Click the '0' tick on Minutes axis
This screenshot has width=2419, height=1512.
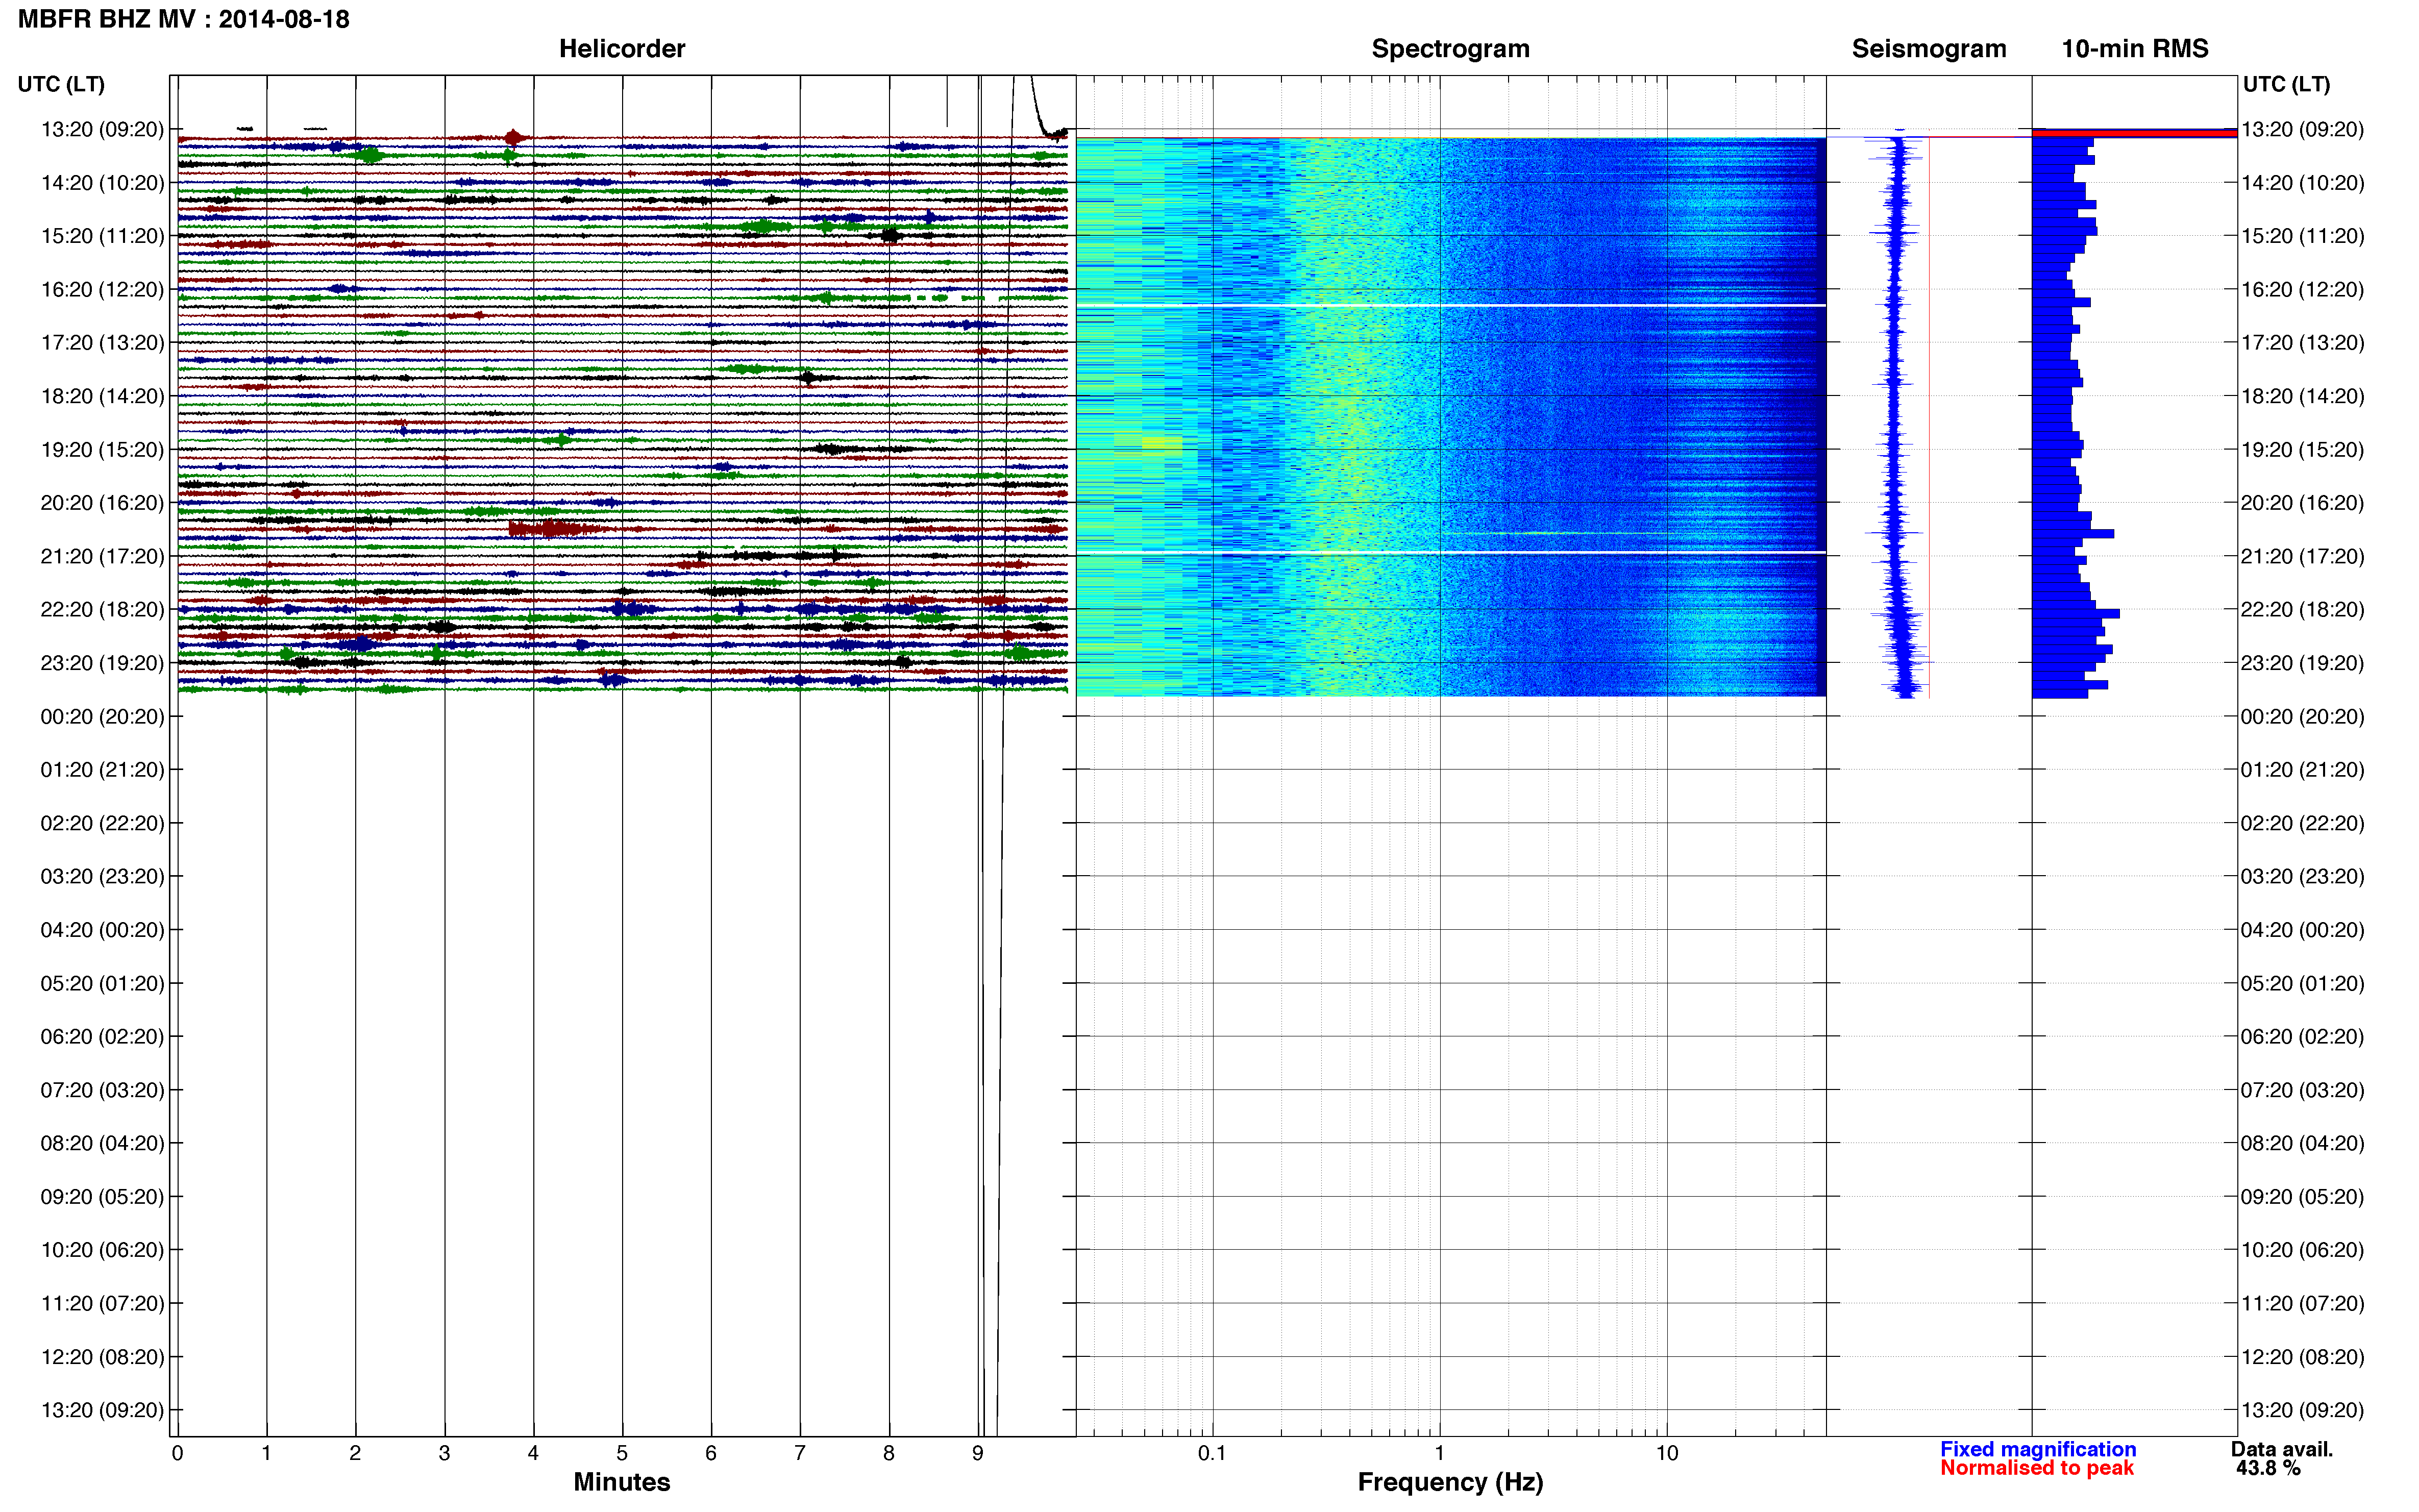point(177,1453)
